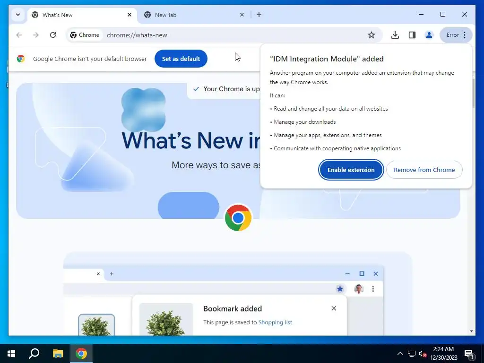Remove IDM extension from Chrome

tap(424, 170)
